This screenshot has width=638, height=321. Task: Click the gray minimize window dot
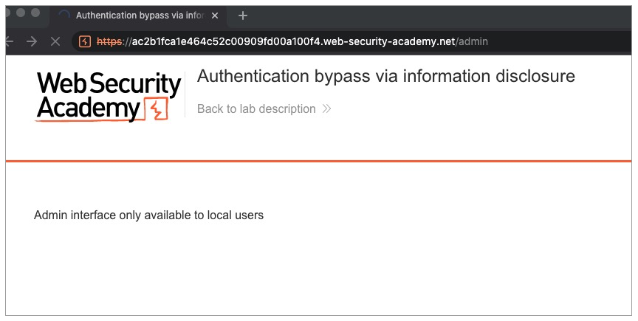tap(23, 13)
